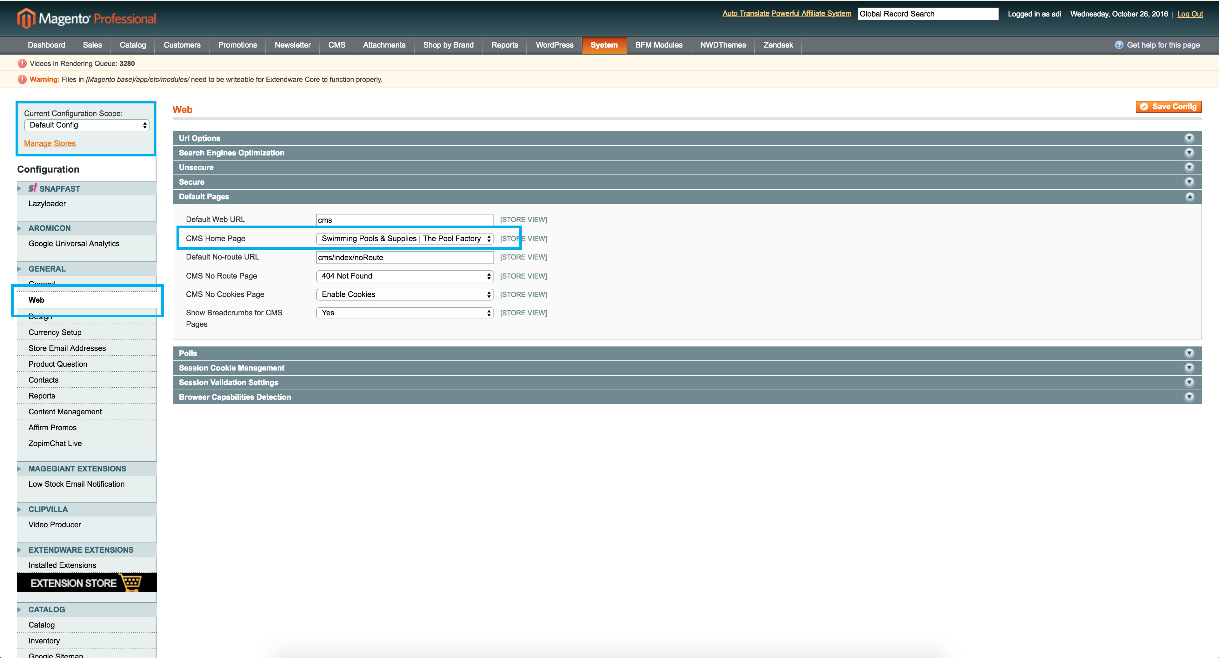Open Video Producer configuration
Viewport: 1219px width, 658px height.
(x=55, y=525)
